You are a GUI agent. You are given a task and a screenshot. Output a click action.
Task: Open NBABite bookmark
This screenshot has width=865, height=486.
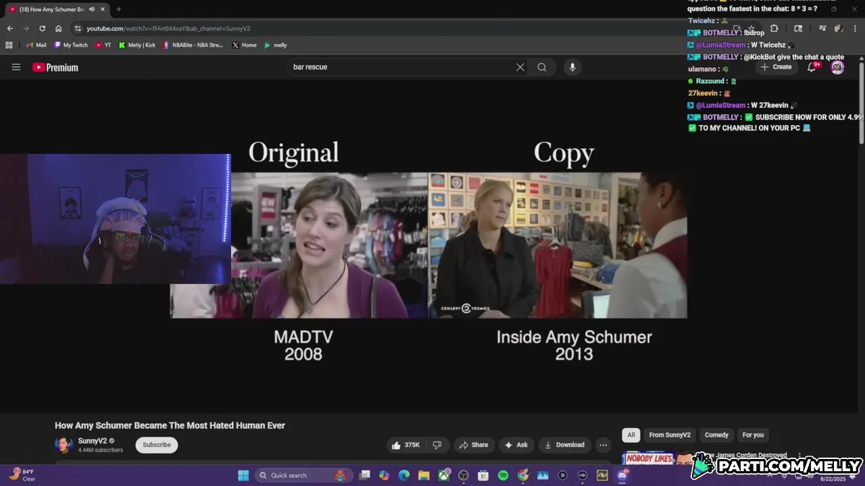(x=193, y=45)
